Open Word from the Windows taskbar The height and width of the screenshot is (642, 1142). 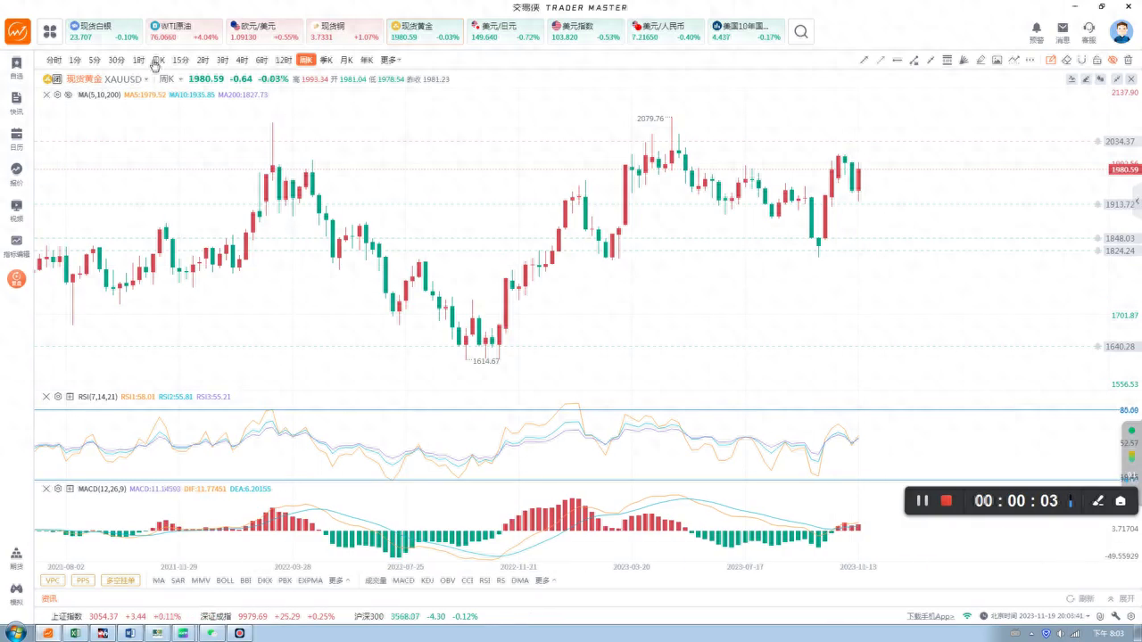point(130,633)
